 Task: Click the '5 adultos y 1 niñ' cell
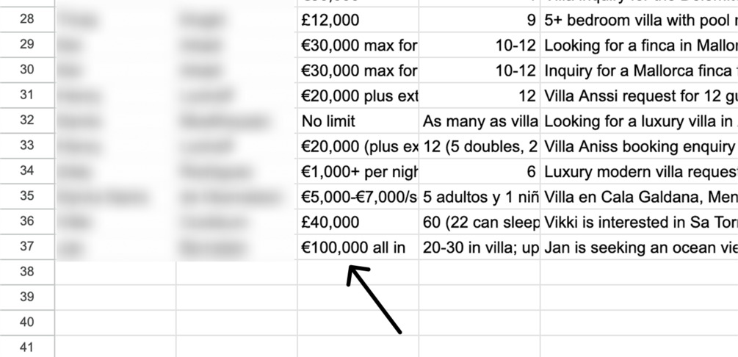[480, 197]
